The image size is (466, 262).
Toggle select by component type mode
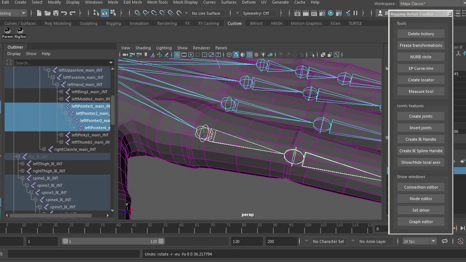tap(113, 13)
